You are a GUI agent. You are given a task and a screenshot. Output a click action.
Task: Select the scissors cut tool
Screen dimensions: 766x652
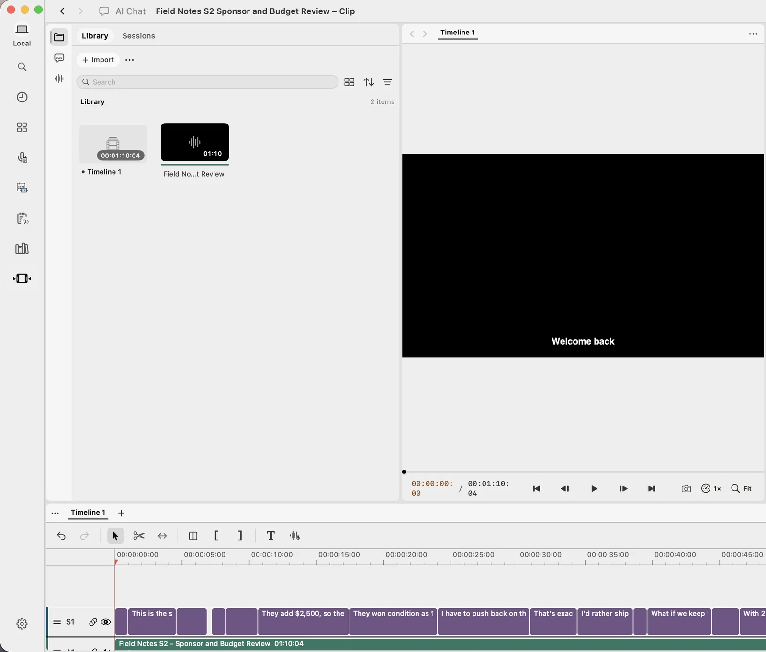click(139, 536)
